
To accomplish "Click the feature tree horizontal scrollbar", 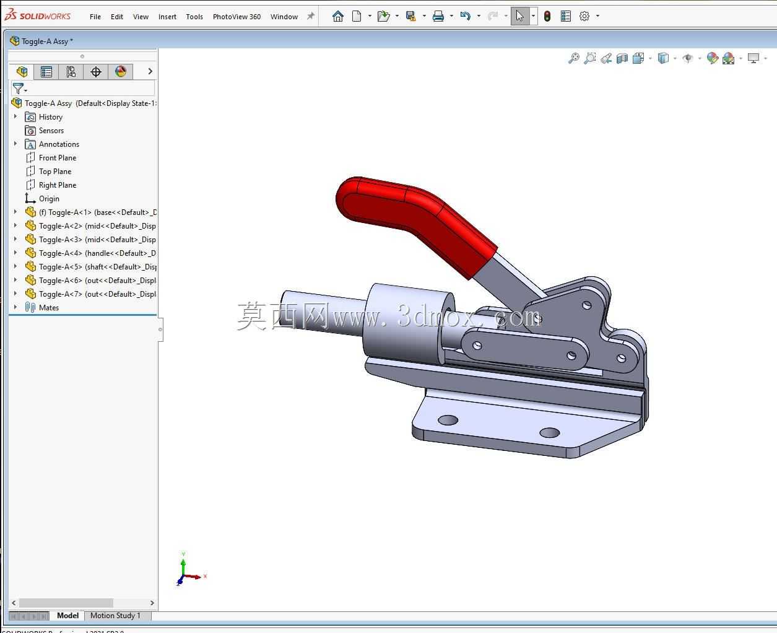I will [x=66, y=603].
